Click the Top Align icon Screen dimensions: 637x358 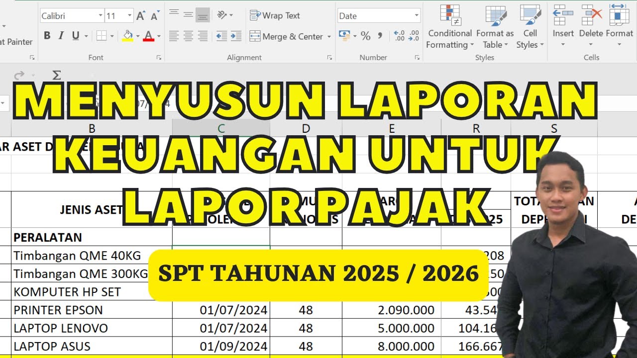point(174,12)
